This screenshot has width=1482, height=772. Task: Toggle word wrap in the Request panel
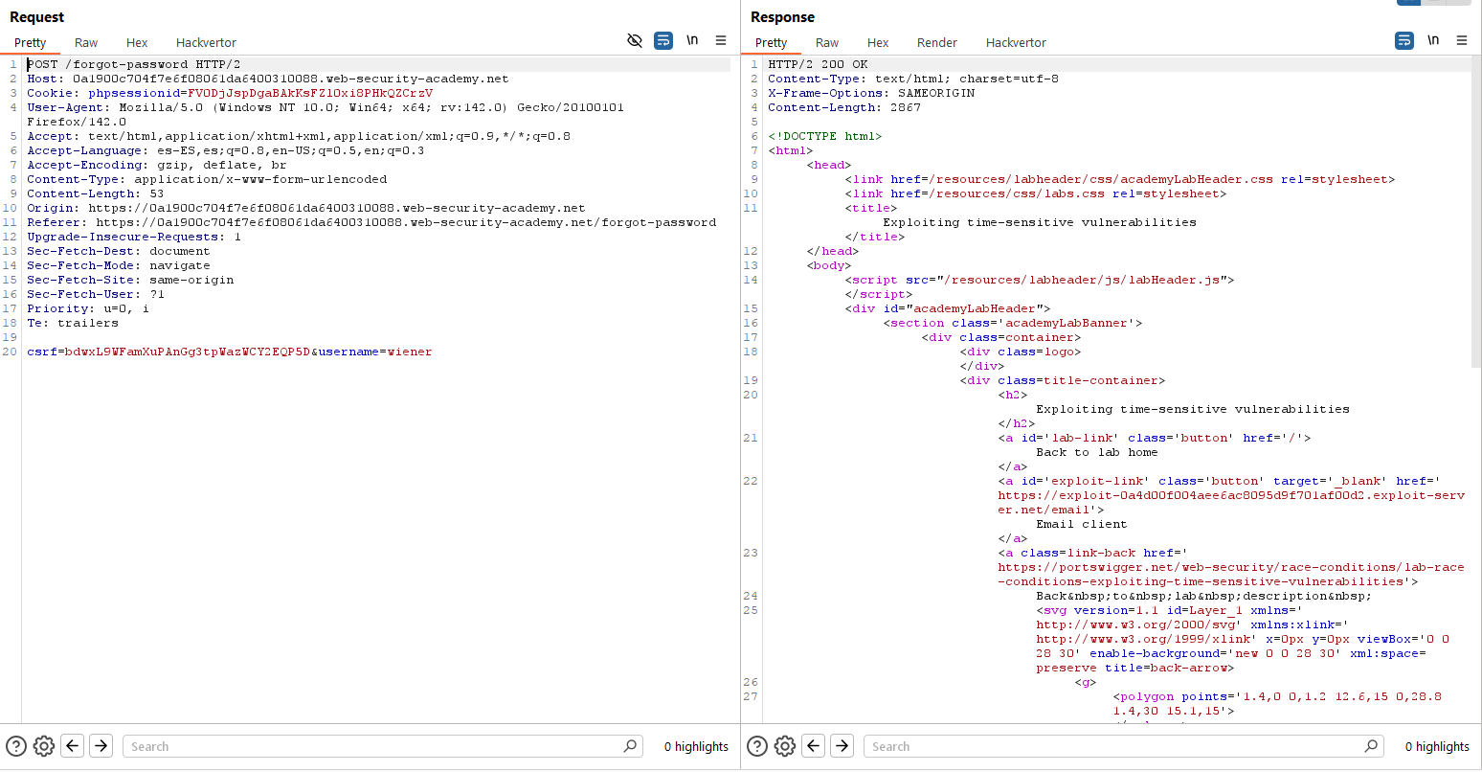[x=663, y=40]
